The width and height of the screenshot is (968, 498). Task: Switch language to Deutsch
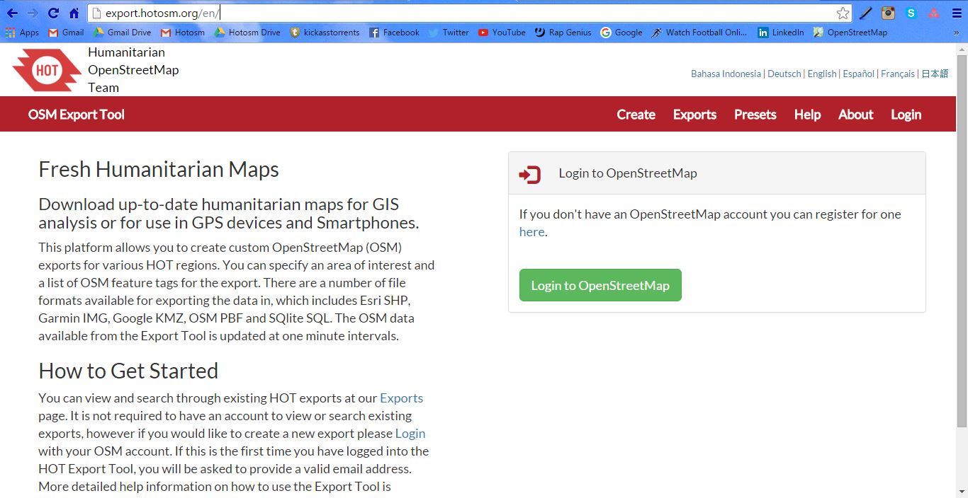click(x=784, y=74)
